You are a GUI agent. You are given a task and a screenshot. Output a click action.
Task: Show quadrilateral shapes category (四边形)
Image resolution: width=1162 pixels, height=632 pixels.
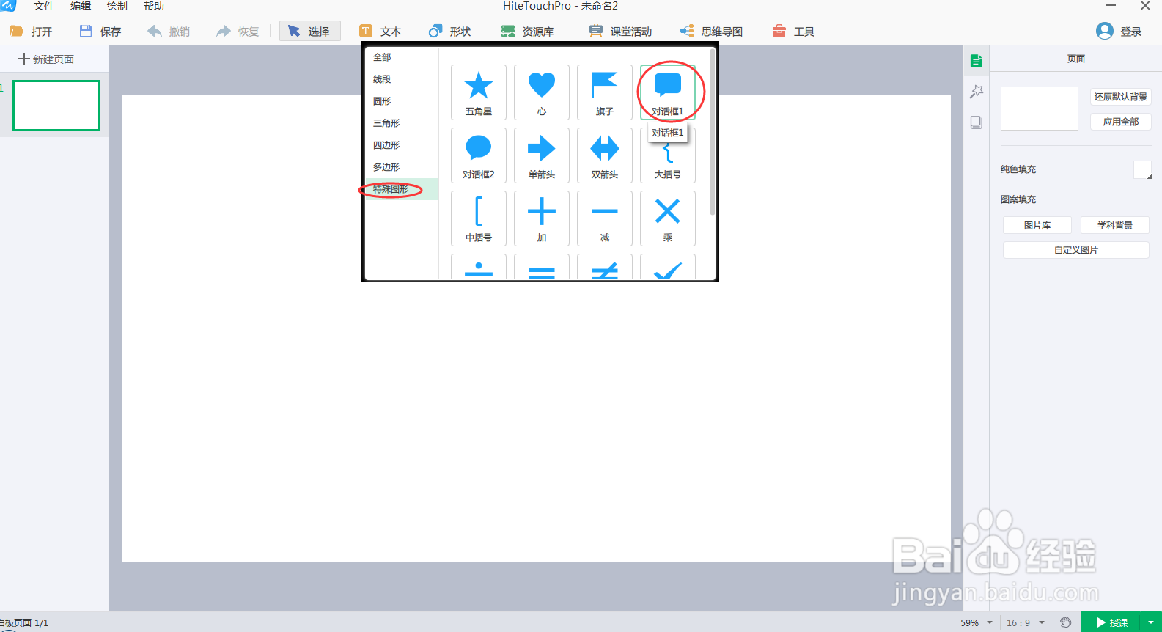pos(402,145)
